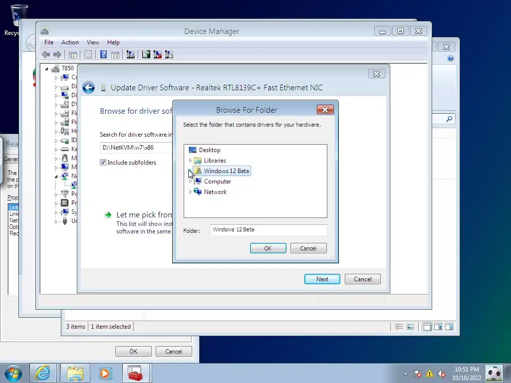Viewport: 511px width, 383px height.
Task: Click the Let me pick from link
Action: pyautogui.click(x=144, y=215)
